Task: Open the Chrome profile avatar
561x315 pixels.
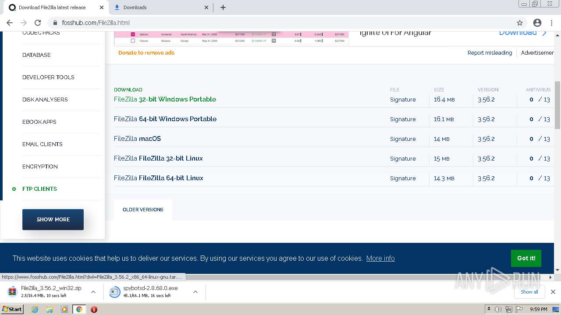Action: 537,23
